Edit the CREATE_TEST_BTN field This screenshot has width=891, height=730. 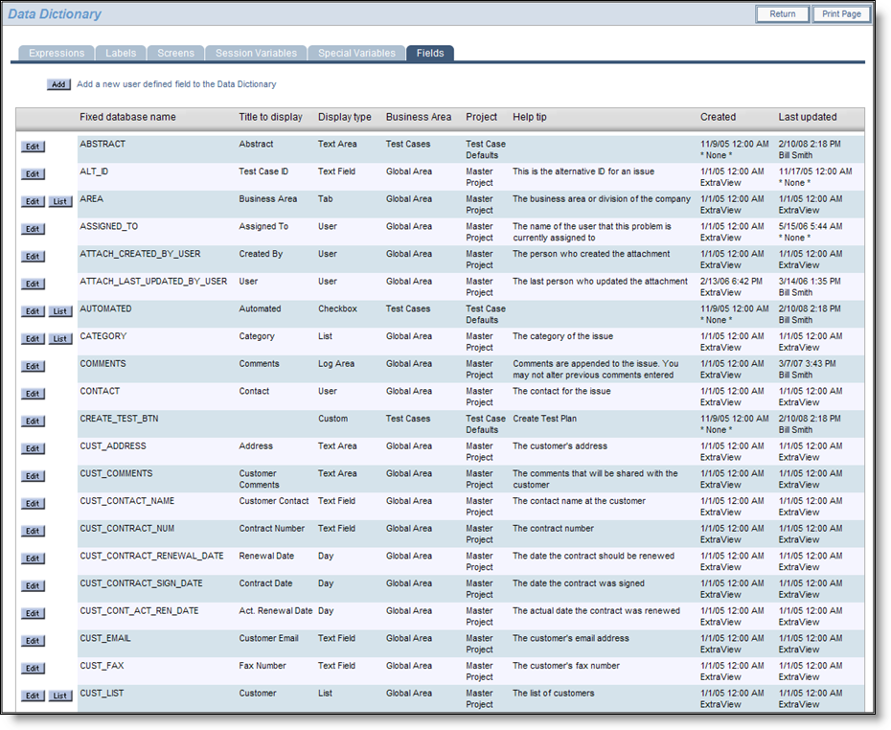[x=33, y=422]
